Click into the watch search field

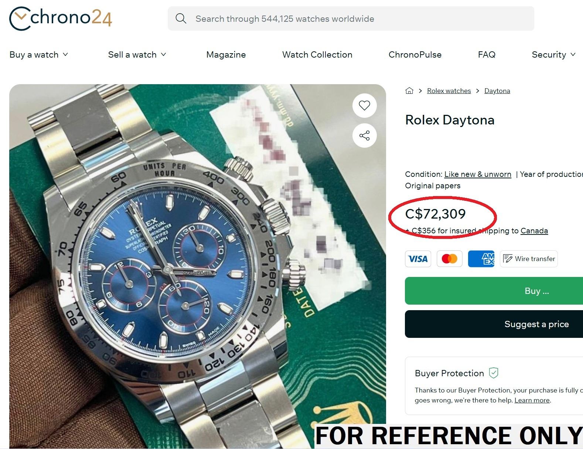[x=351, y=19]
